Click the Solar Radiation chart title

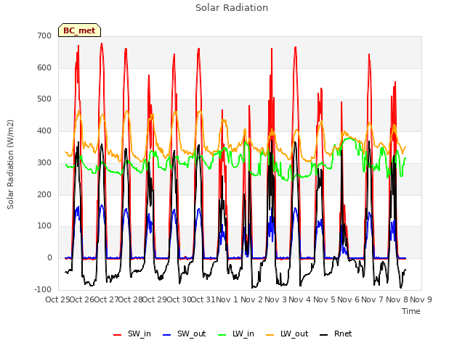(232, 8)
